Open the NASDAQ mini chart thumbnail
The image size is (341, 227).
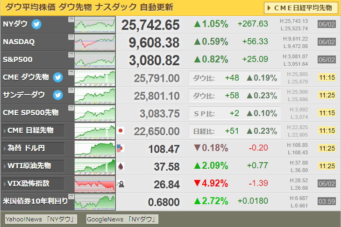[95, 42]
